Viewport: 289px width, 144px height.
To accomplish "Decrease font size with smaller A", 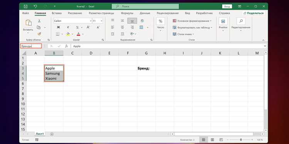I will point(98,27).
